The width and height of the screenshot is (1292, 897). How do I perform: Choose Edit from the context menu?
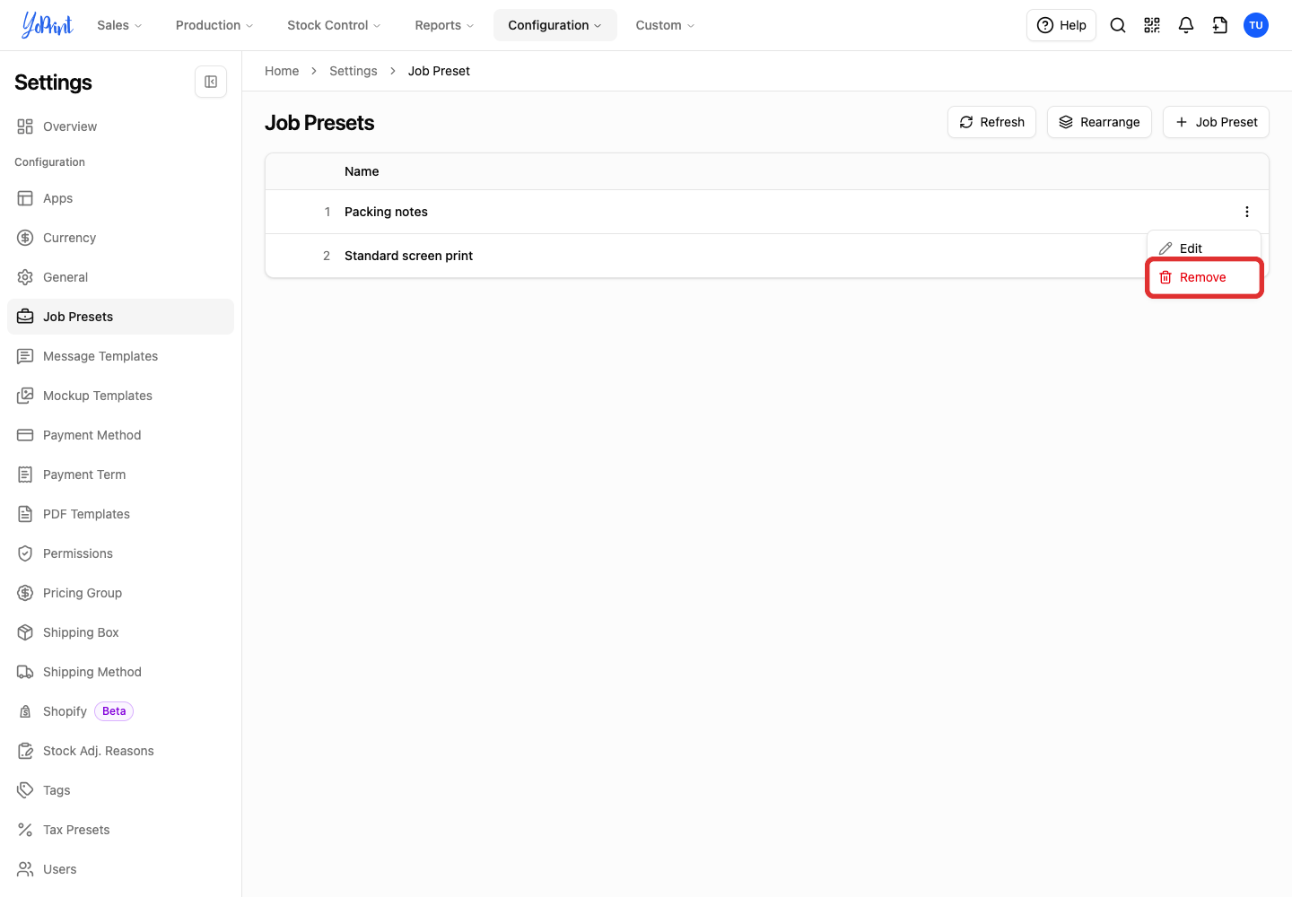point(1204,248)
